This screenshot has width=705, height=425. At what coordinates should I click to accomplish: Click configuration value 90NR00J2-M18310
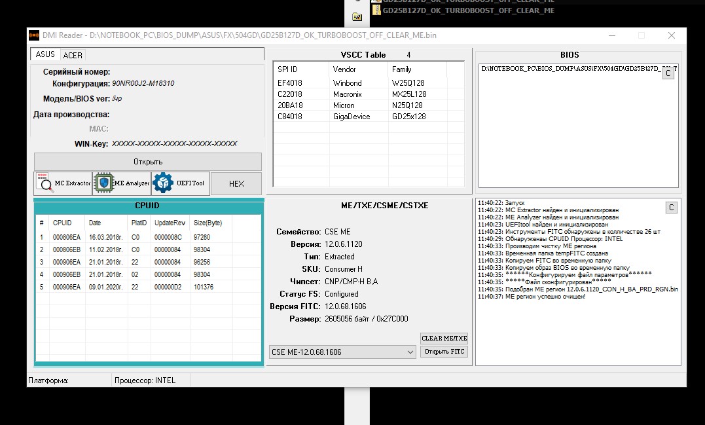pos(143,83)
